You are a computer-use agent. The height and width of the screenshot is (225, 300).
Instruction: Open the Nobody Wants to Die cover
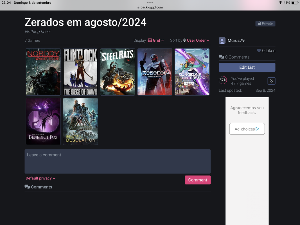(43, 72)
